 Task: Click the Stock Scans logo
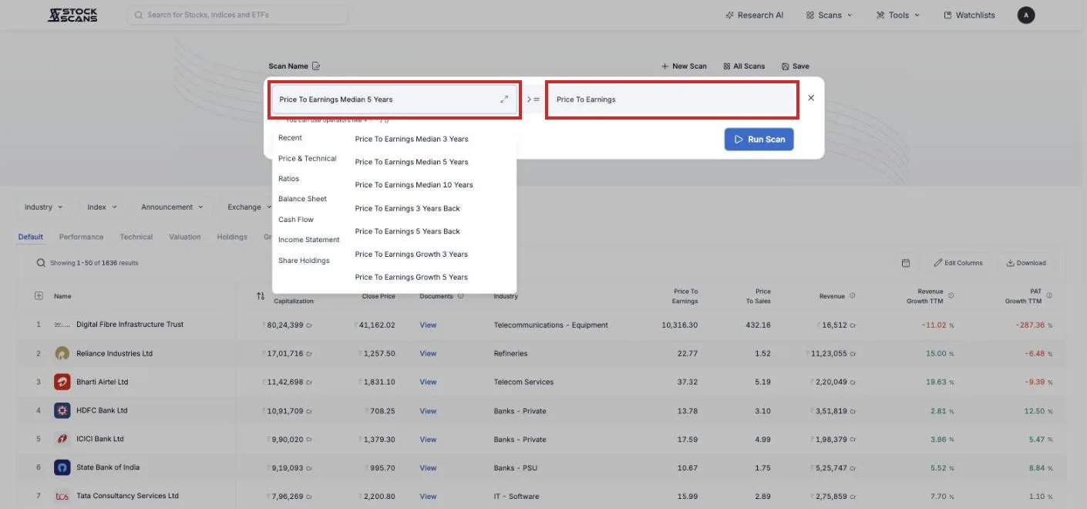pos(72,15)
